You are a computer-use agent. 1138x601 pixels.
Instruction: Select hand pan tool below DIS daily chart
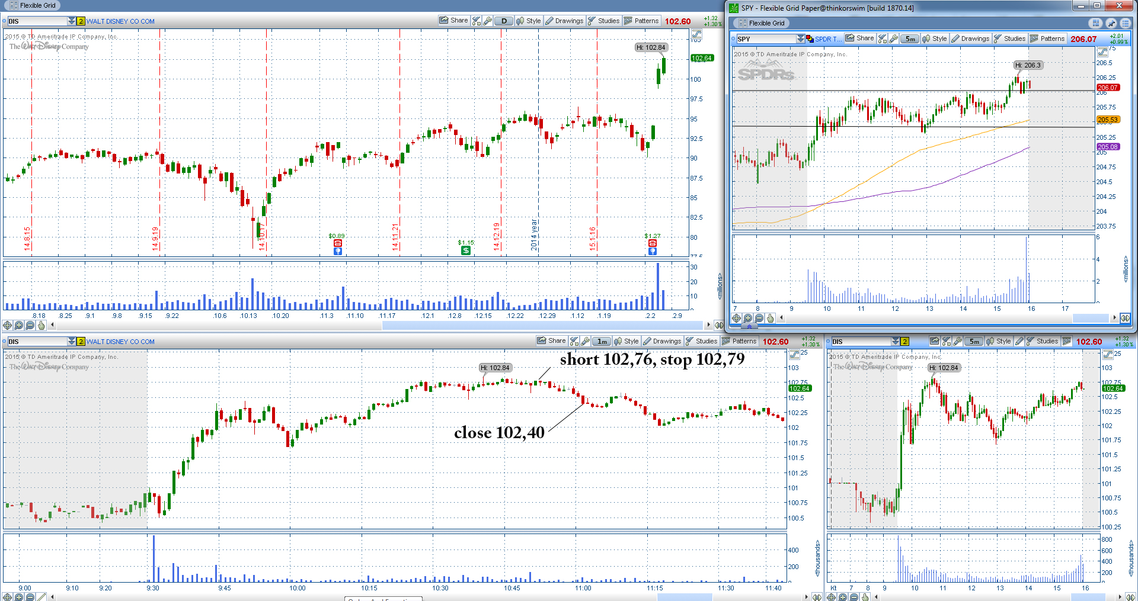tap(41, 325)
